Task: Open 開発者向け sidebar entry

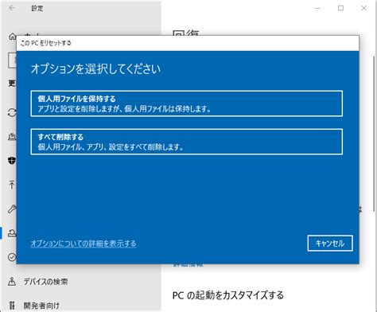Action: (x=41, y=306)
